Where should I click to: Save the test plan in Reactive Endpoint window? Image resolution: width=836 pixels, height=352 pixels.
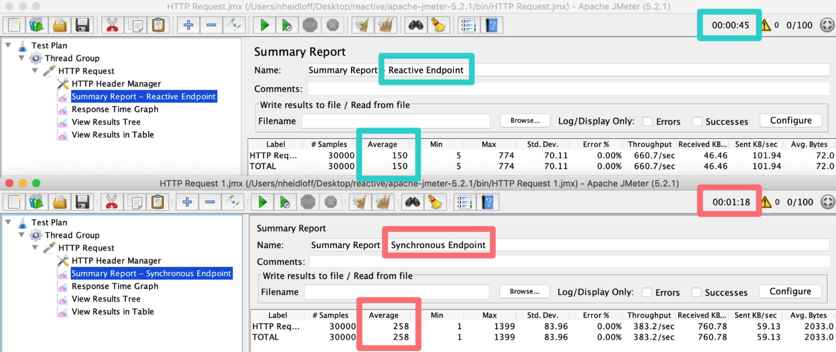(82, 25)
